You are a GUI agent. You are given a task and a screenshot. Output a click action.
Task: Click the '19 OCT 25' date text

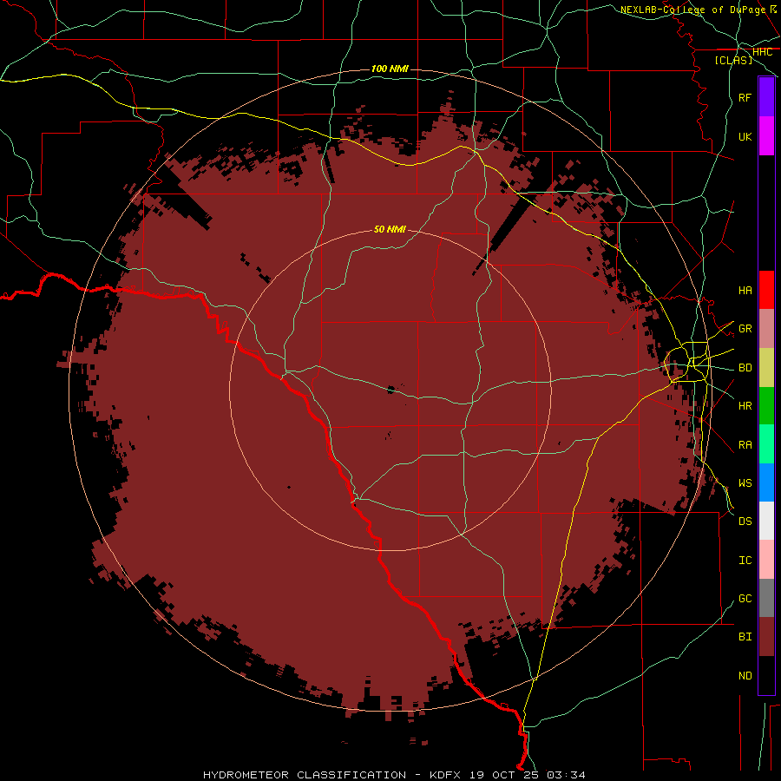pyautogui.click(x=504, y=775)
